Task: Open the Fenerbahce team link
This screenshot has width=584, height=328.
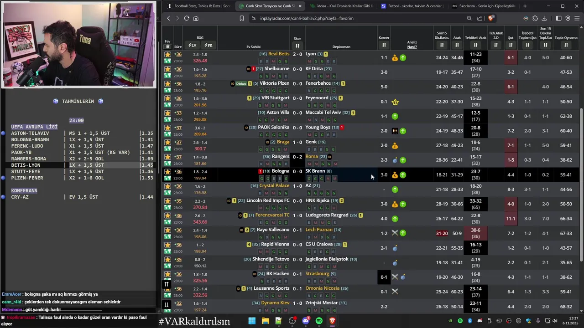Action: coord(318,83)
